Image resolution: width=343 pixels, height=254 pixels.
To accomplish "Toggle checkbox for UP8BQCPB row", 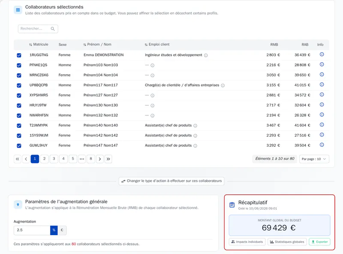I will click(19, 85).
